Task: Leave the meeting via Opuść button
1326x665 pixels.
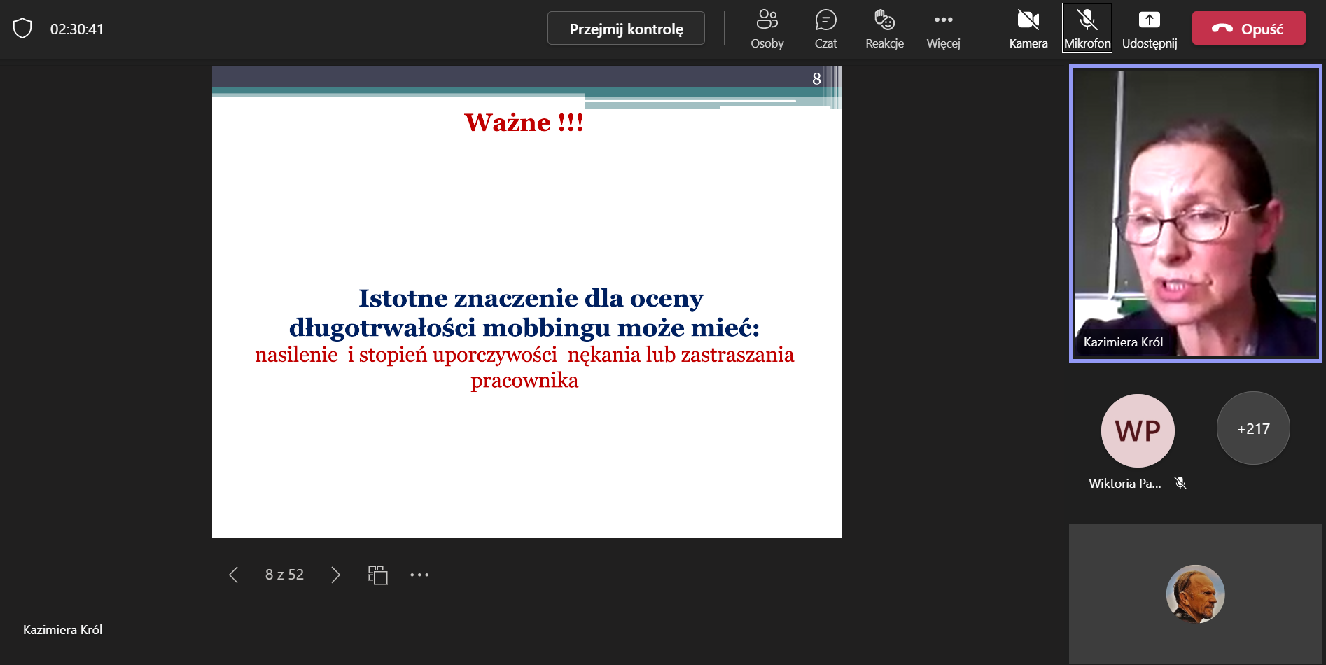Action: 1249,28
